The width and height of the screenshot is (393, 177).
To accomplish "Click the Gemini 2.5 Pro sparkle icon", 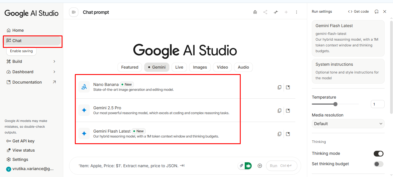I will tap(84, 110).
